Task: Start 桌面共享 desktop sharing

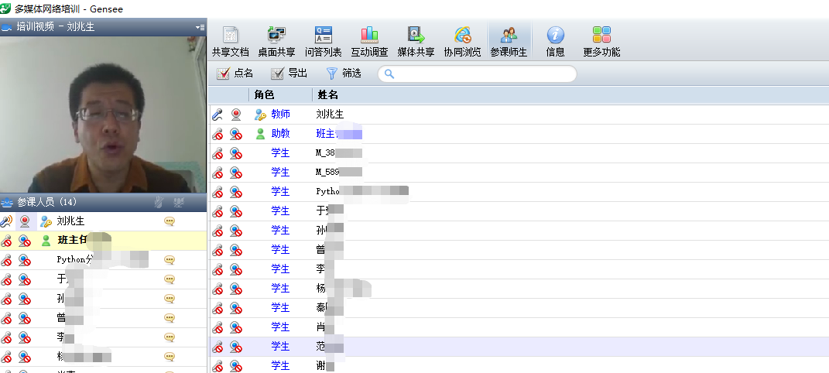Action: coord(276,41)
